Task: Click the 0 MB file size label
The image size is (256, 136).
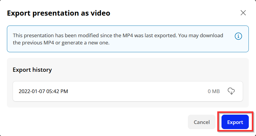Action: [214, 91]
